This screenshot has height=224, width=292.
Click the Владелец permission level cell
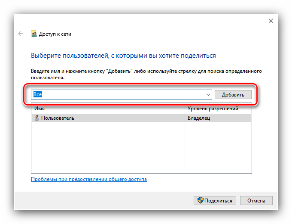coord(199,118)
